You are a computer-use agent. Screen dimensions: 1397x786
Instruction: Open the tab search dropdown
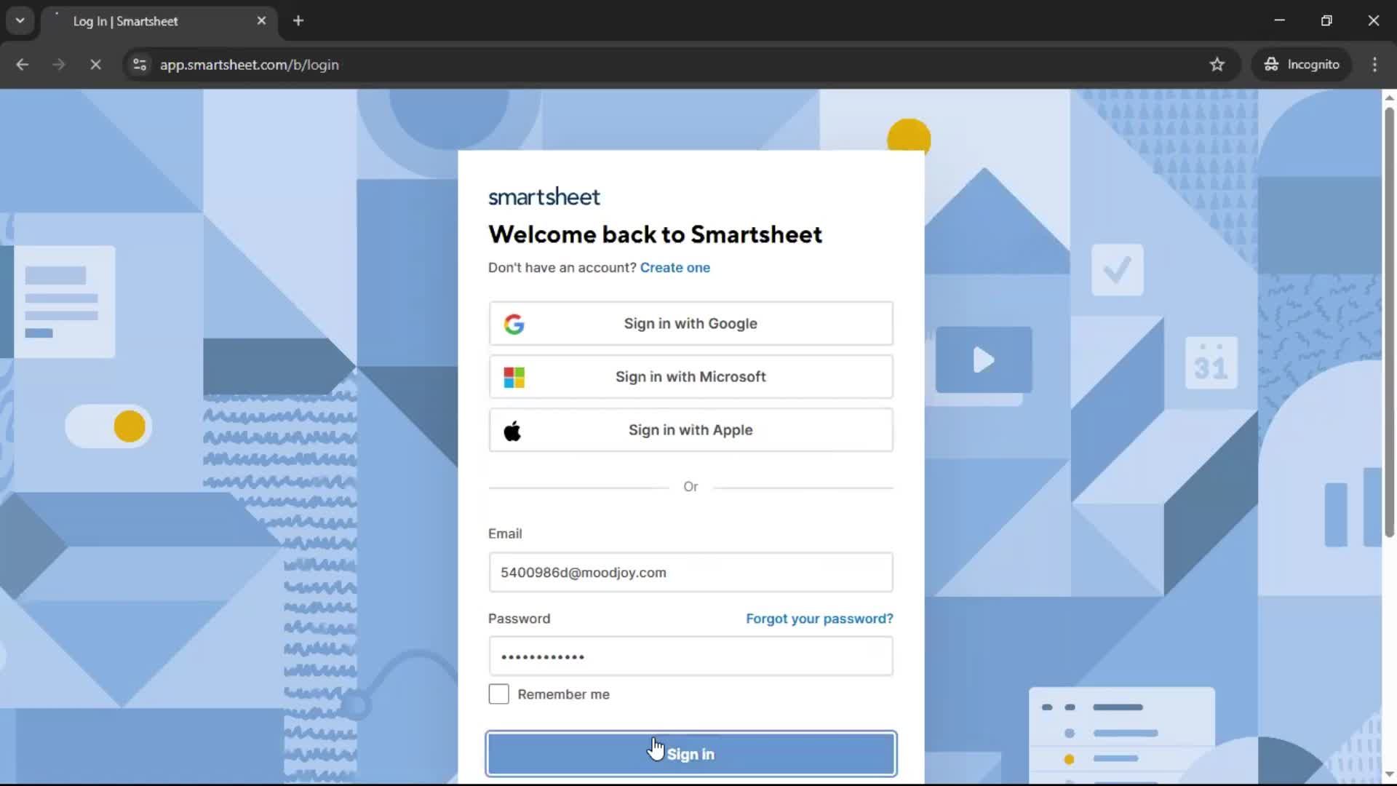(20, 20)
